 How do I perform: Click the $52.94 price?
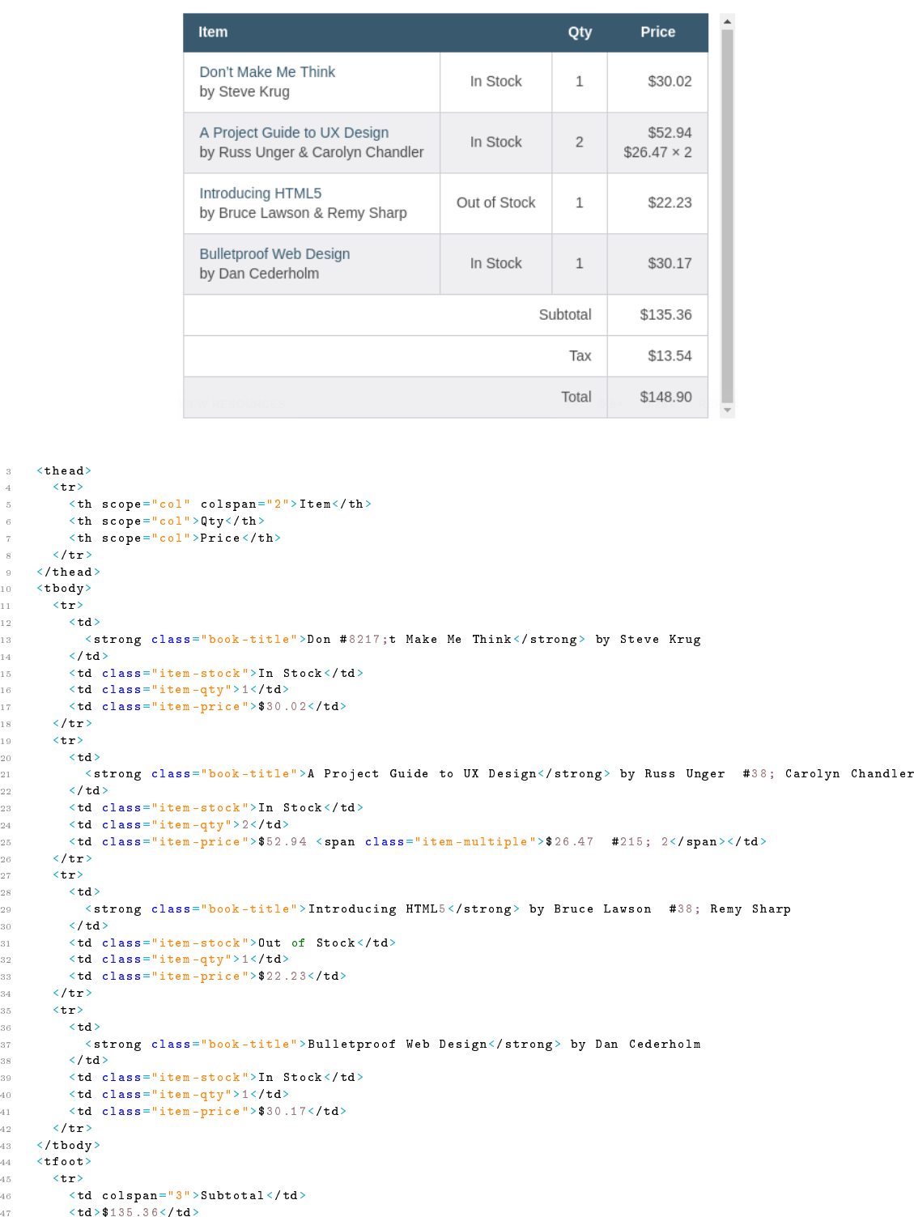[670, 133]
